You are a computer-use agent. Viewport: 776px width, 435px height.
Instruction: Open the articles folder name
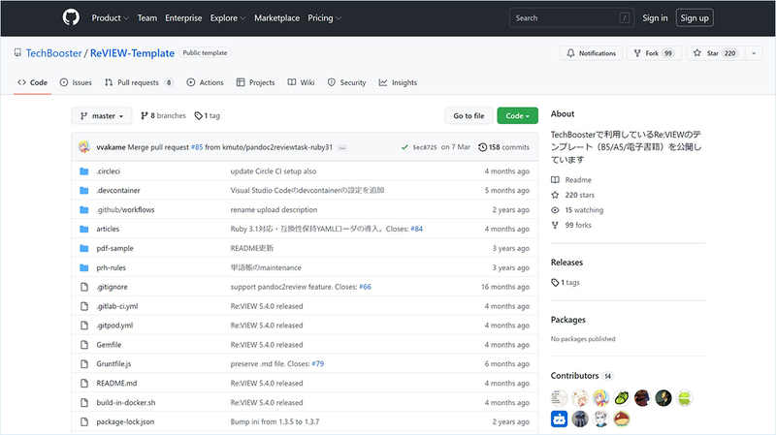(108, 229)
